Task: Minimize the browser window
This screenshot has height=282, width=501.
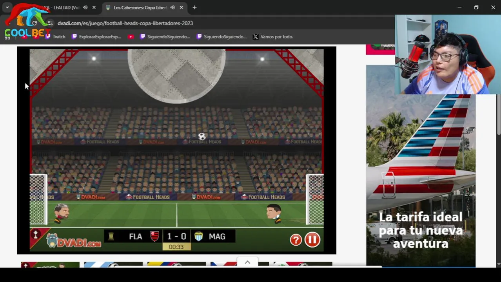Action: pyautogui.click(x=459, y=7)
